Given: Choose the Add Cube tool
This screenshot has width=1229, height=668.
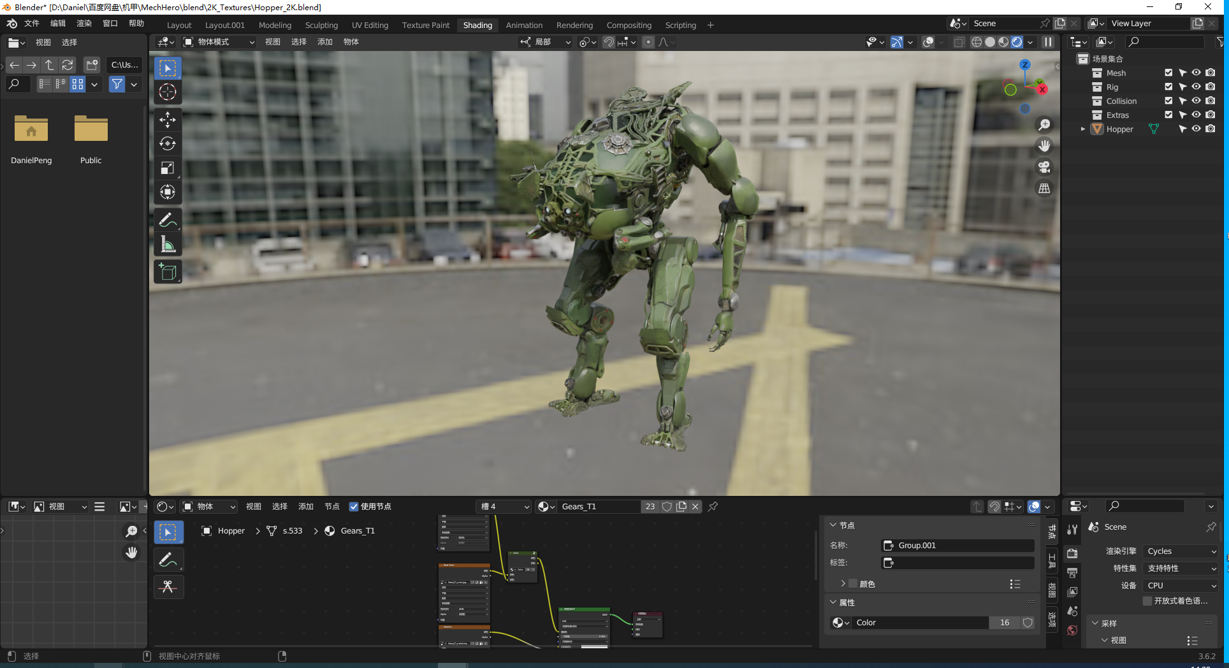Looking at the screenshot, I should [168, 272].
